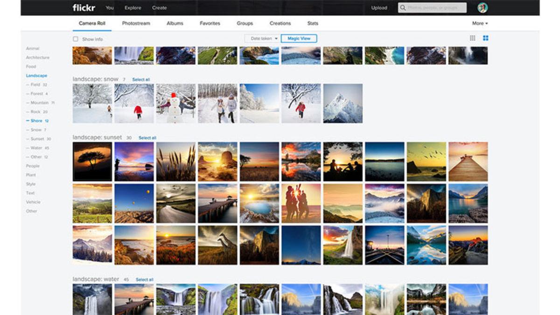
Task: Open the You menu in header
Action: click(110, 8)
